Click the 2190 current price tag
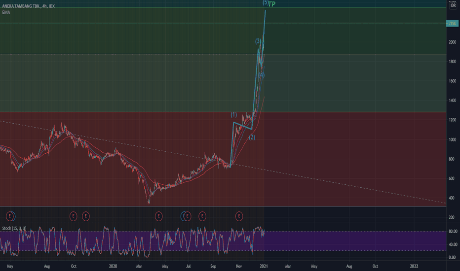Image resolution: width=460 pixels, height=271 pixels. click(x=452, y=24)
